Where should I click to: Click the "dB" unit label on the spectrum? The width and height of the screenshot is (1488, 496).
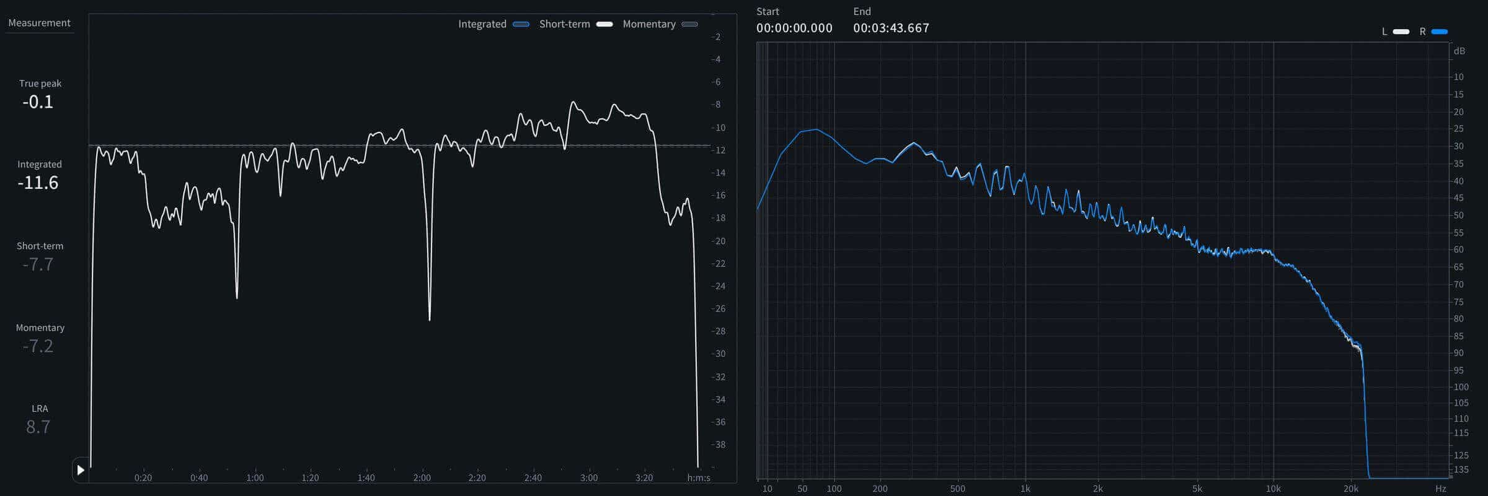click(1459, 51)
